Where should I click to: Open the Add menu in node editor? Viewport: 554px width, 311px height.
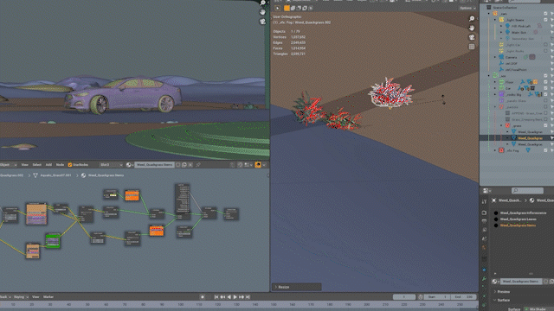click(x=48, y=165)
